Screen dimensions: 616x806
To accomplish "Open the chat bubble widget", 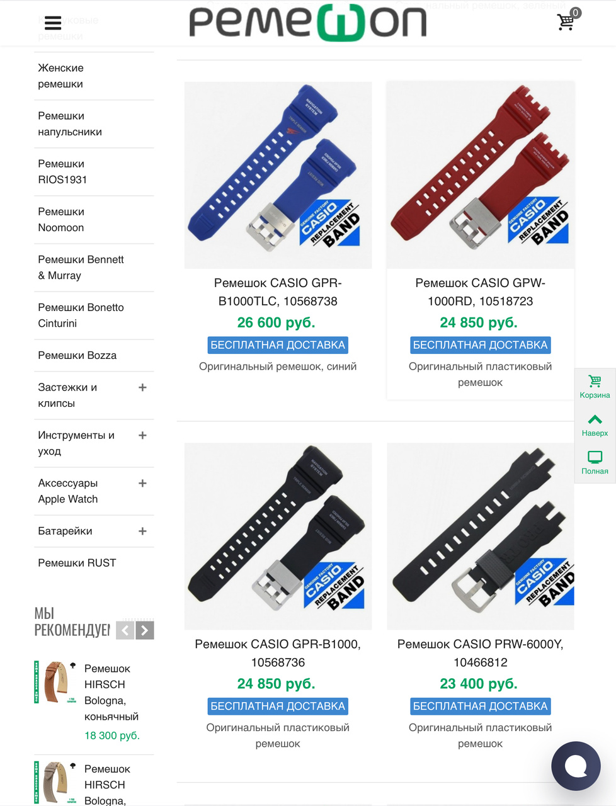I will pyautogui.click(x=576, y=766).
